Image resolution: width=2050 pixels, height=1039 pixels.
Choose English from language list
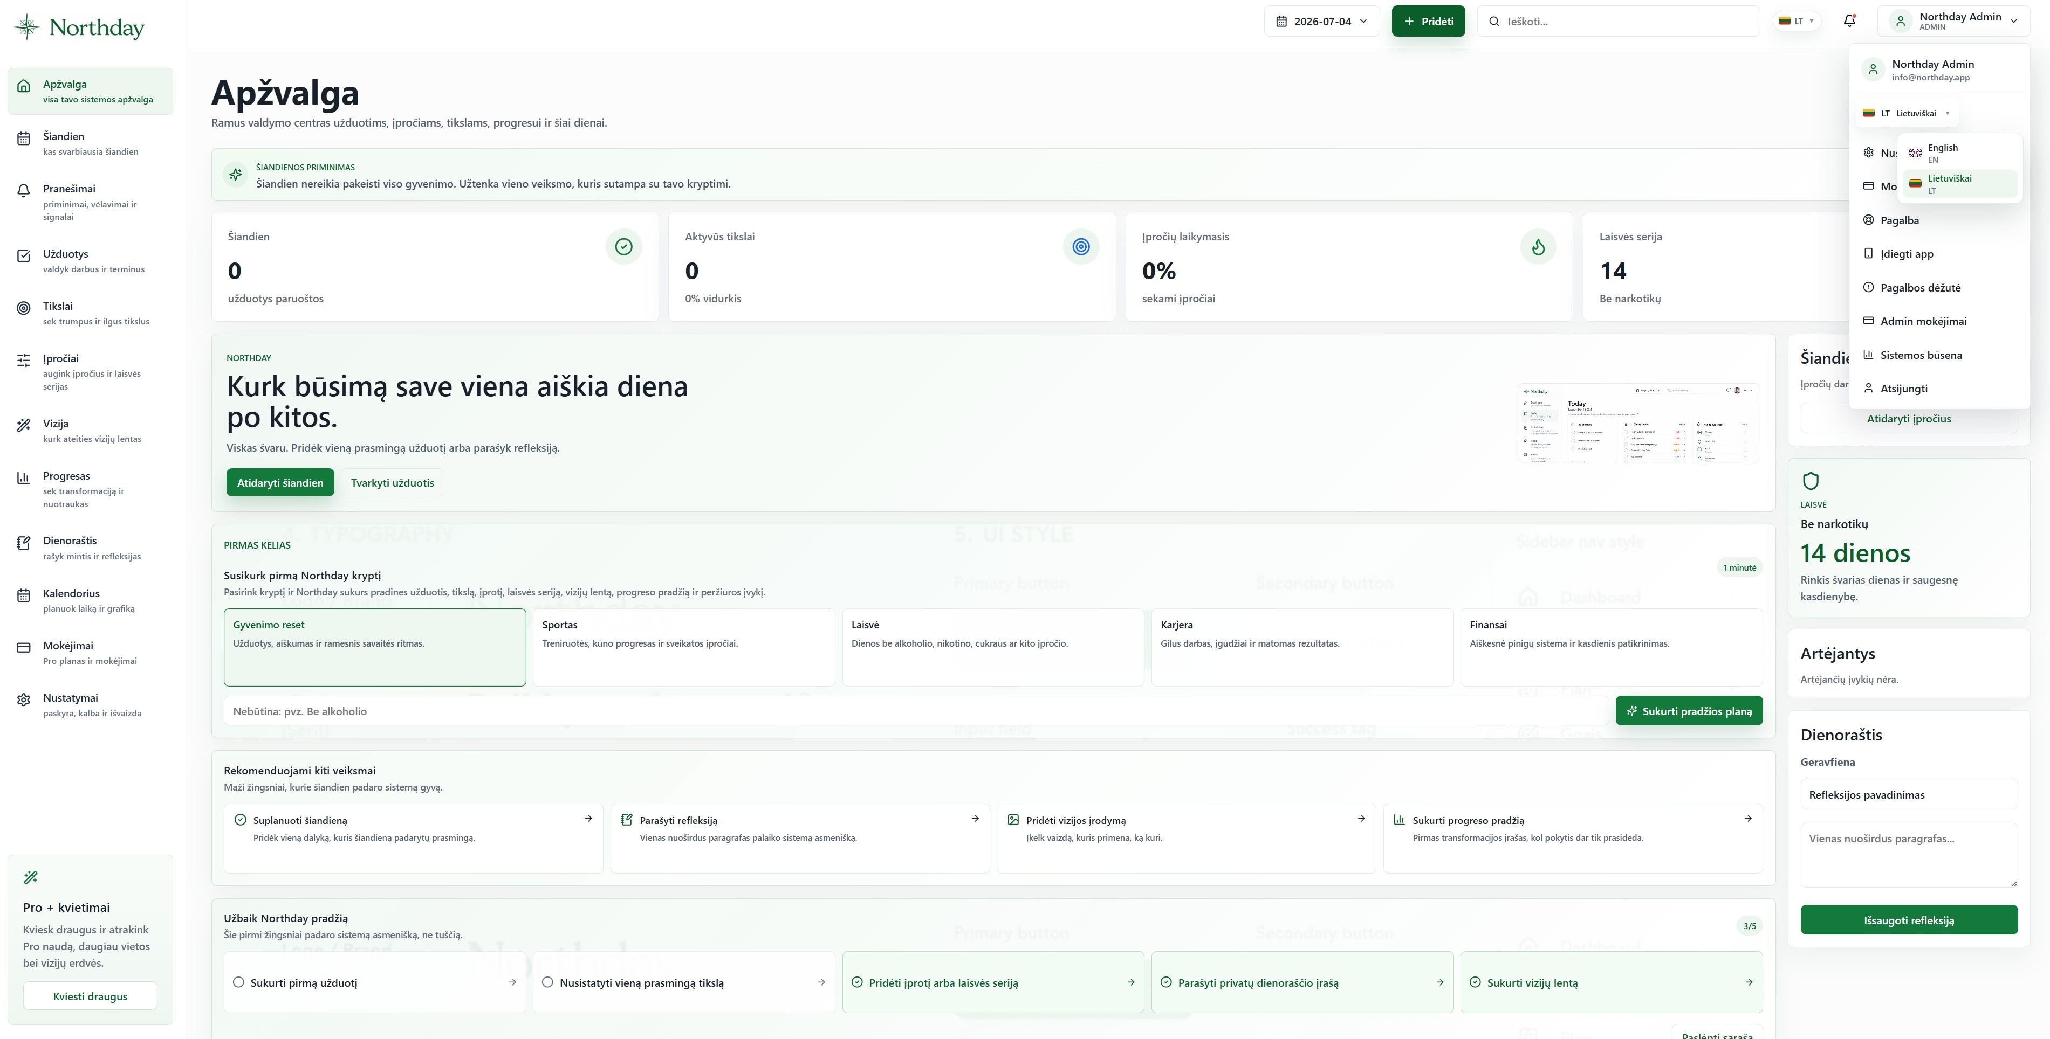1959,153
